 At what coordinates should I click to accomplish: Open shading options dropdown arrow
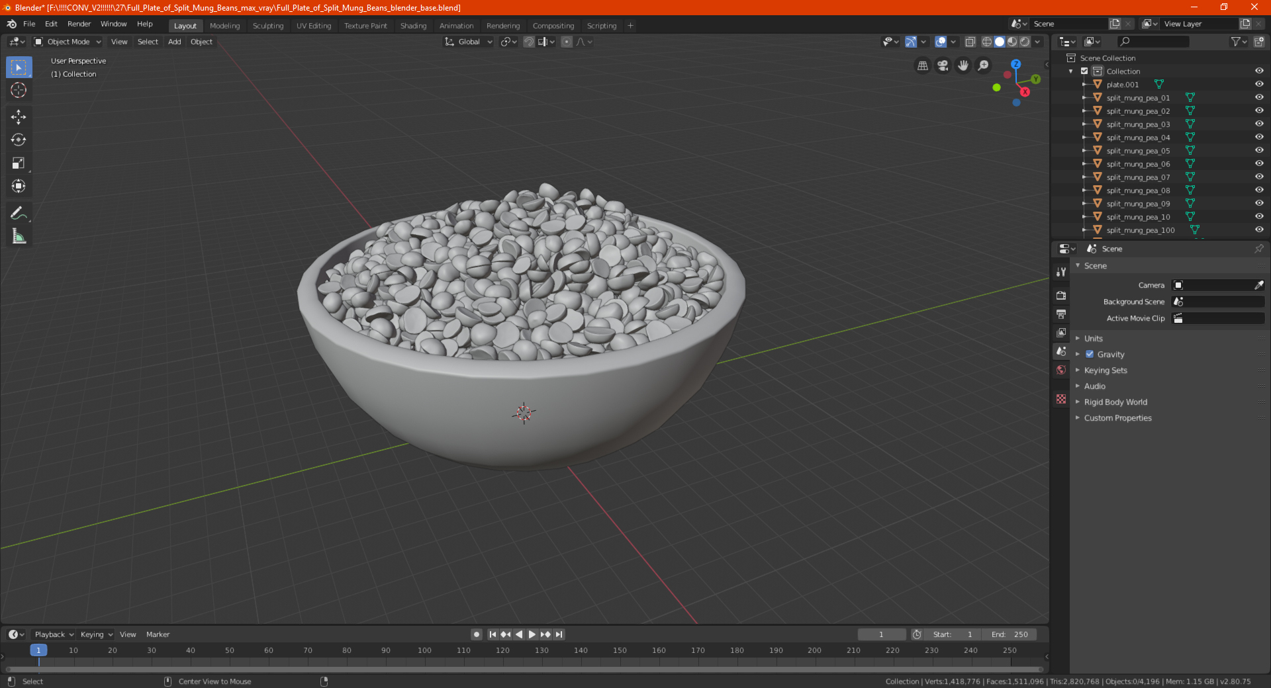[1038, 42]
